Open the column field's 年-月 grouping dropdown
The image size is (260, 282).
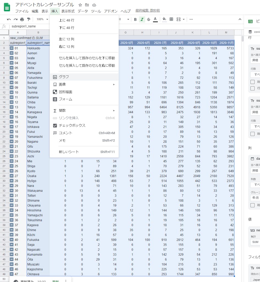point(255,198)
